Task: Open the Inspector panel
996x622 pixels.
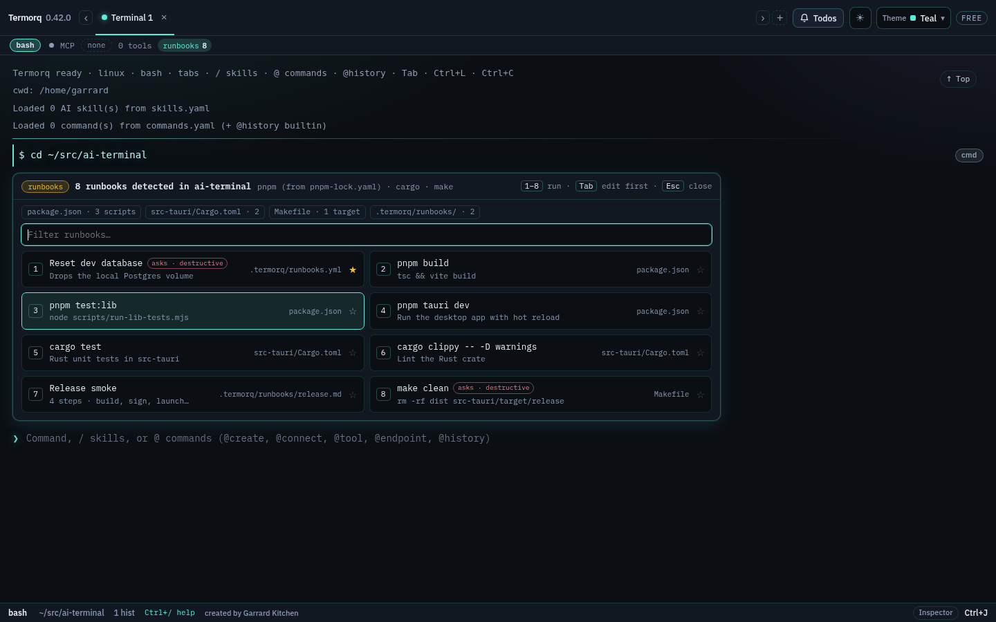Action: [x=935, y=612]
